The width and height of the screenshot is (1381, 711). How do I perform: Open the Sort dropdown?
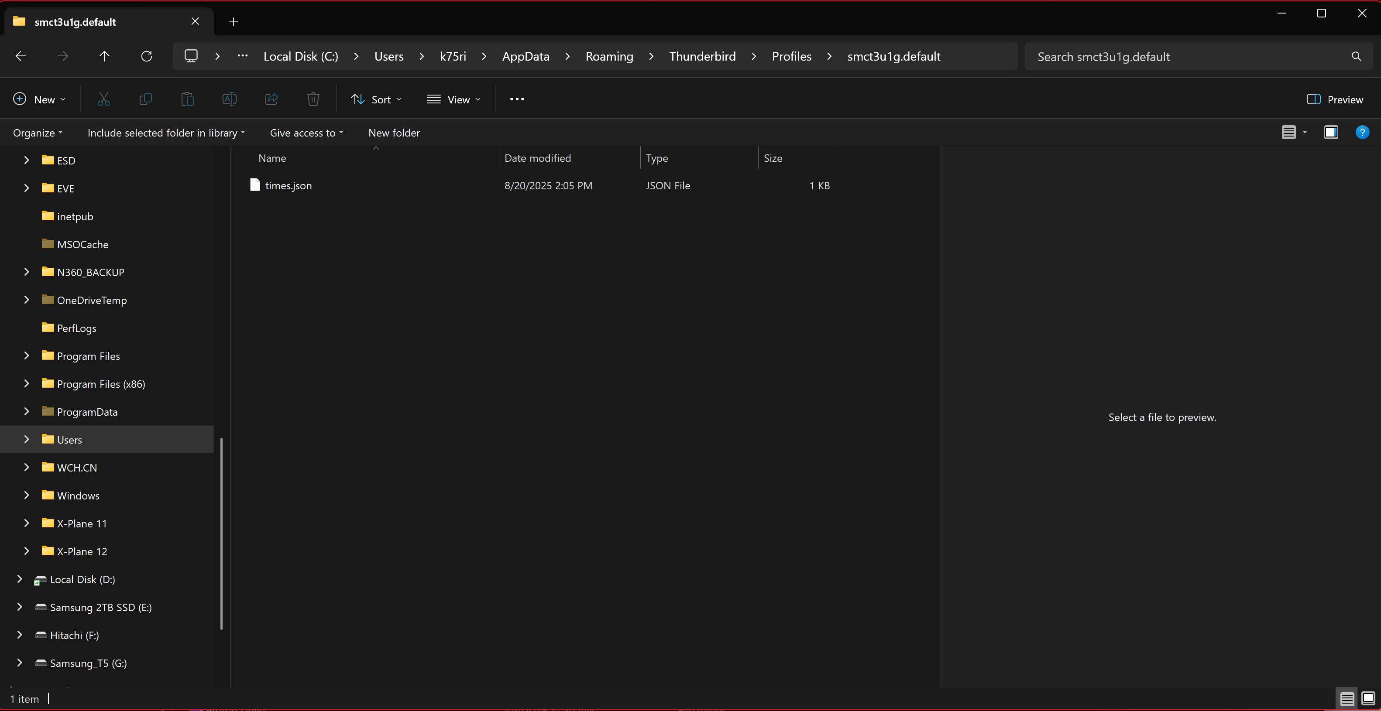tap(376, 99)
